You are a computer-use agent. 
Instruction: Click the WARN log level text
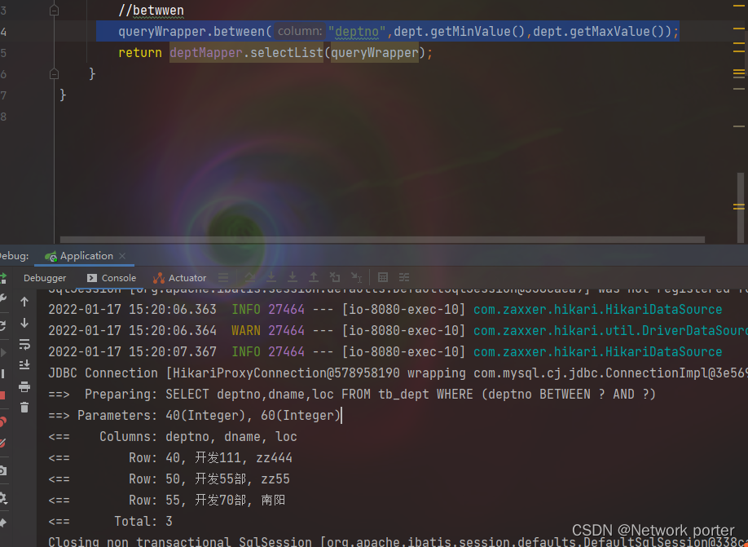click(246, 330)
